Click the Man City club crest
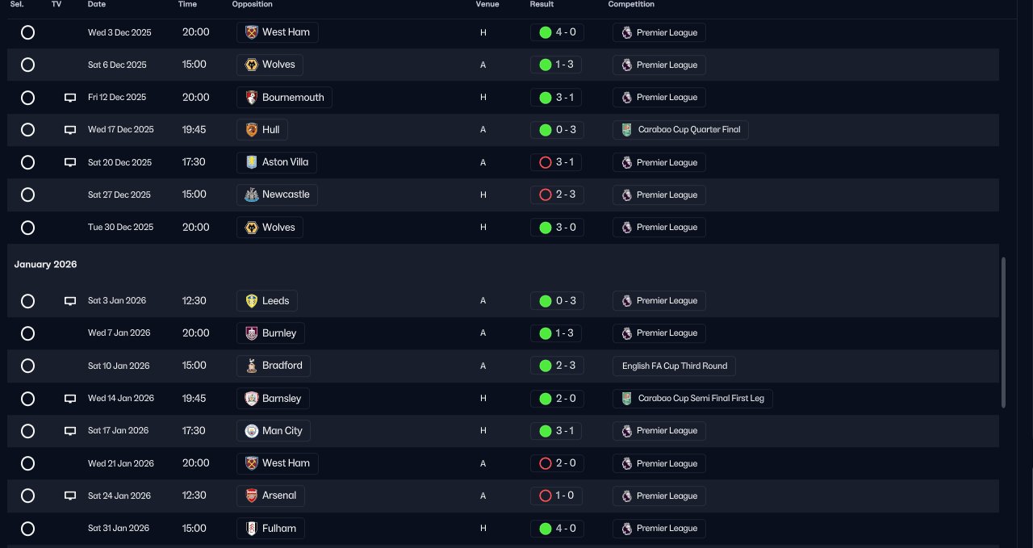 tap(251, 431)
